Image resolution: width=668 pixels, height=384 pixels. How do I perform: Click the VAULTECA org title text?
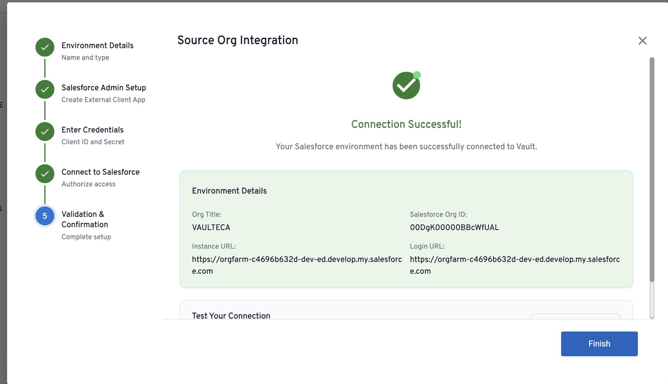(211, 228)
